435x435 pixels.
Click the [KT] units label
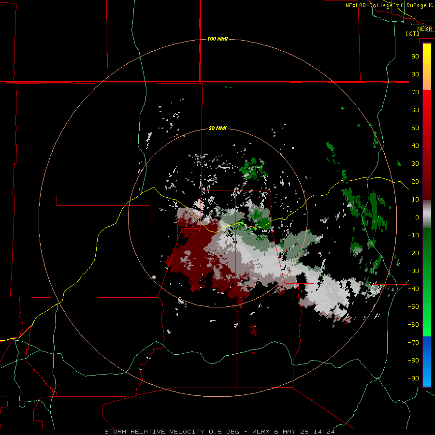413,33
